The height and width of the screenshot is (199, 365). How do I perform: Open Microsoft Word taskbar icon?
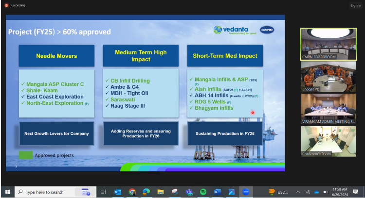tap(217, 192)
